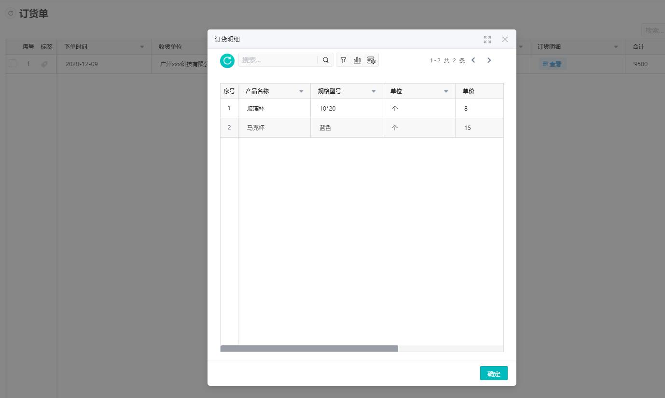665x398 pixels.
Task: Open the 产品名称 column dropdown
Action: pos(301,91)
